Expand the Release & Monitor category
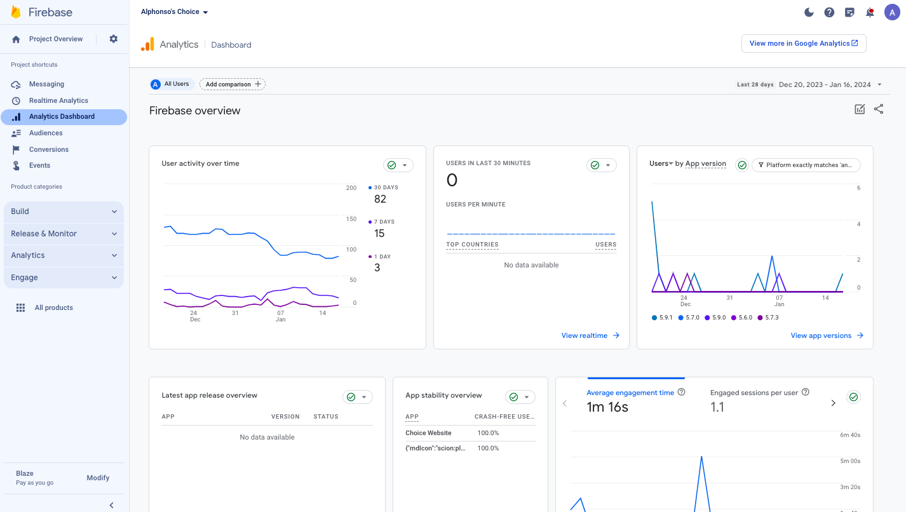 (64, 234)
